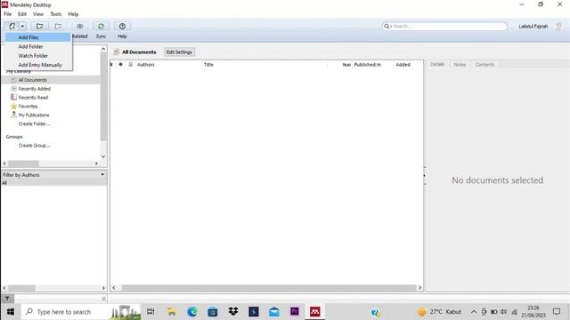Open the View menu
The height and width of the screenshot is (320, 570).
tap(38, 14)
